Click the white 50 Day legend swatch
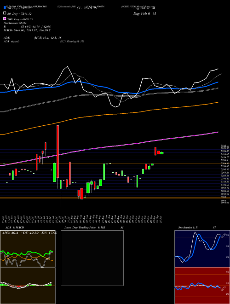The width and height of the screenshot is (230, 304). click(5, 13)
